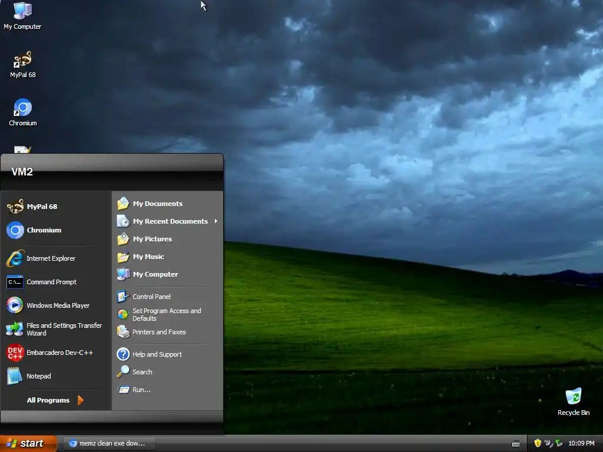Open Set Program Access and Defaults

coord(167,314)
